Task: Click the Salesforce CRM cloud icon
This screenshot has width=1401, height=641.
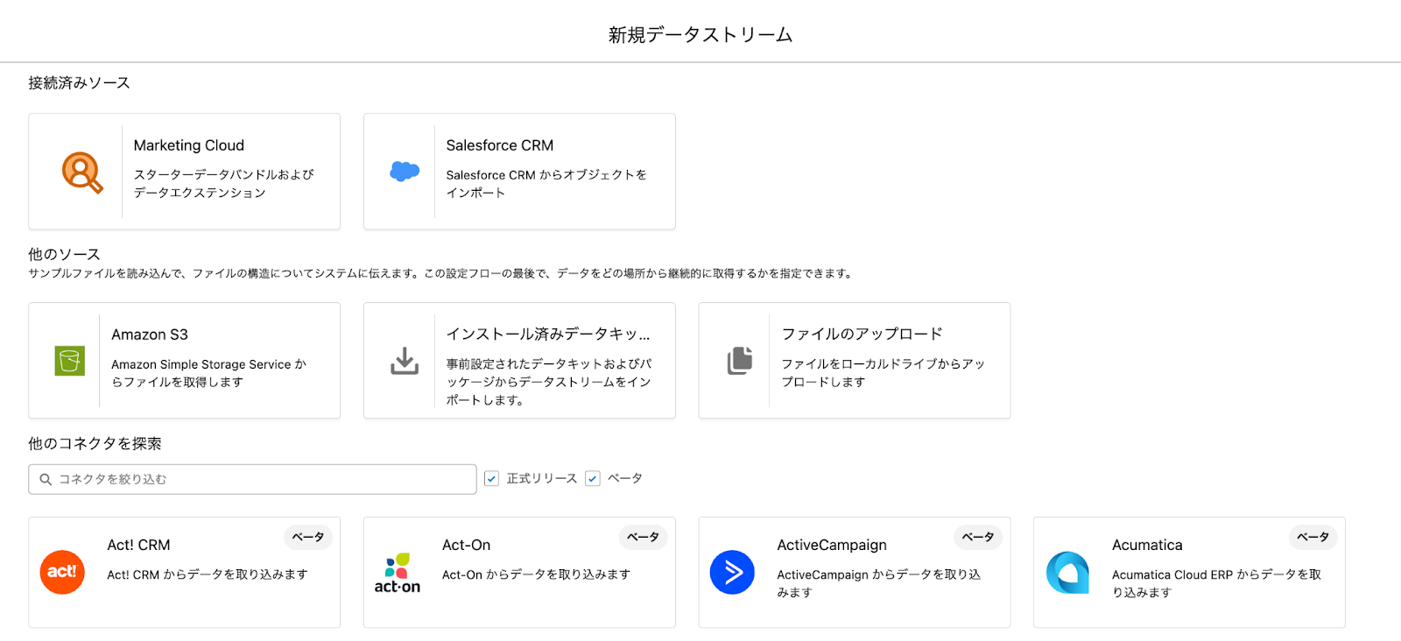Action: 405,172
